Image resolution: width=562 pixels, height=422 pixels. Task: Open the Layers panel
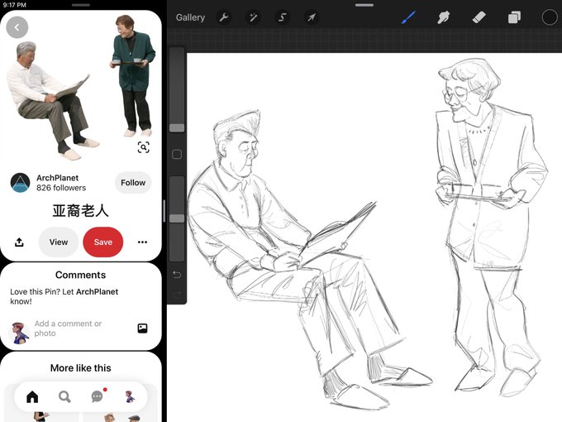click(x=514, y=17)
